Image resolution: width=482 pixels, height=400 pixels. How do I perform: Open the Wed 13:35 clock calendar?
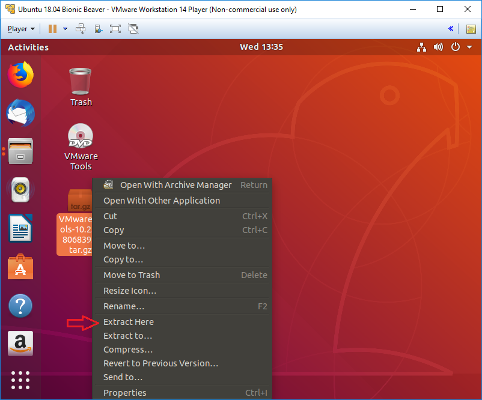[x=261, y=47]
